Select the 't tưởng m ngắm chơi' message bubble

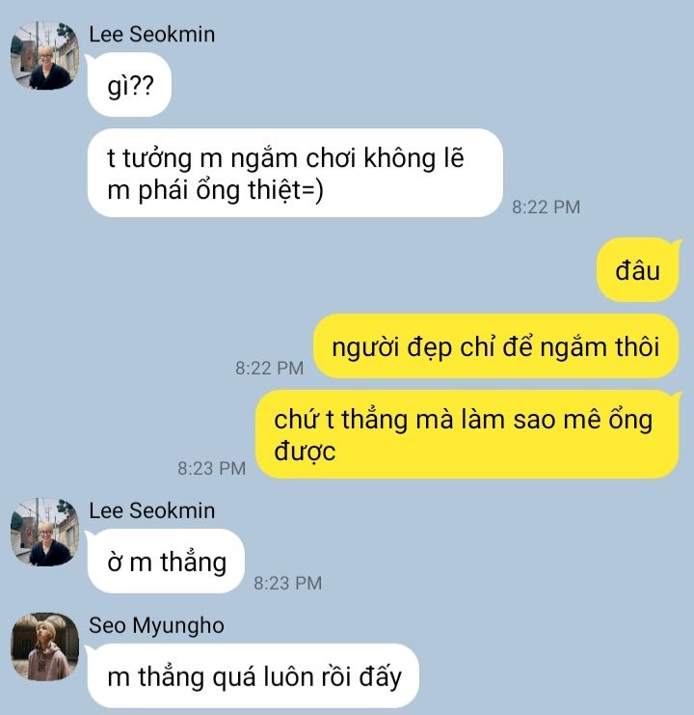pos(295,173)
